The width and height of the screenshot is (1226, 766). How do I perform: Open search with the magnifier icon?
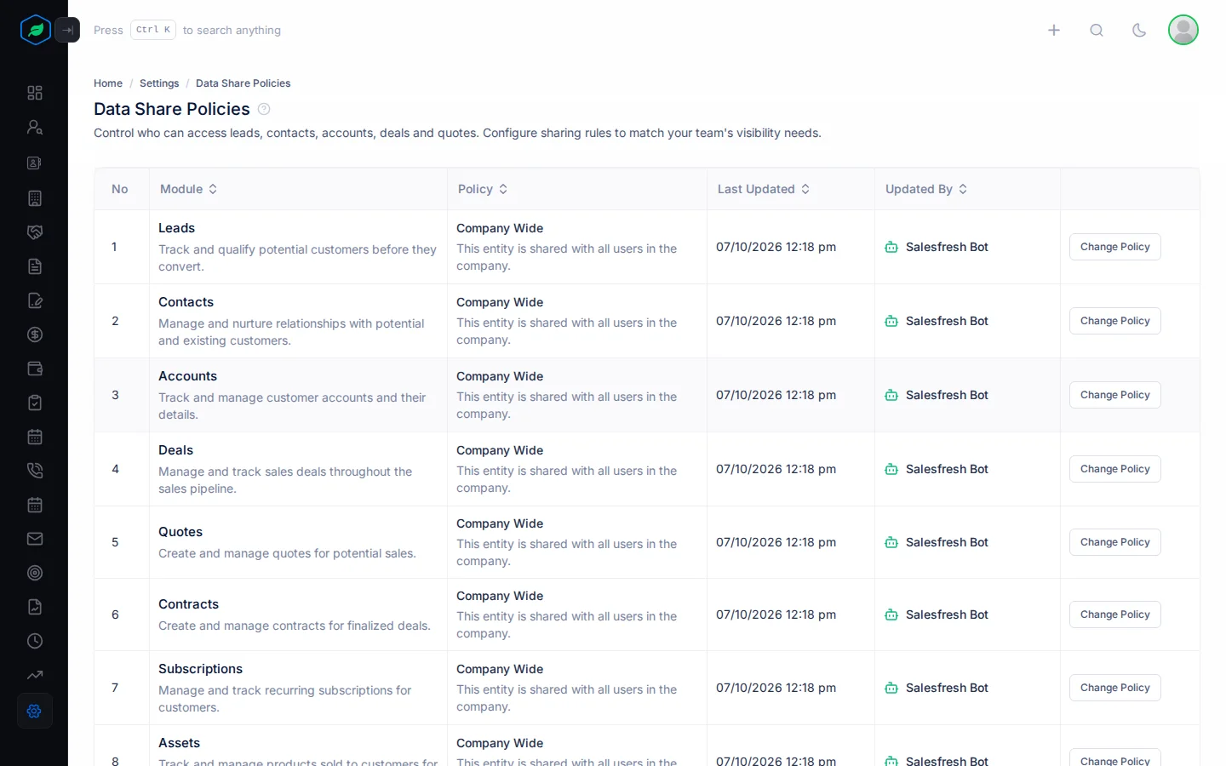tap(1097, 30)
